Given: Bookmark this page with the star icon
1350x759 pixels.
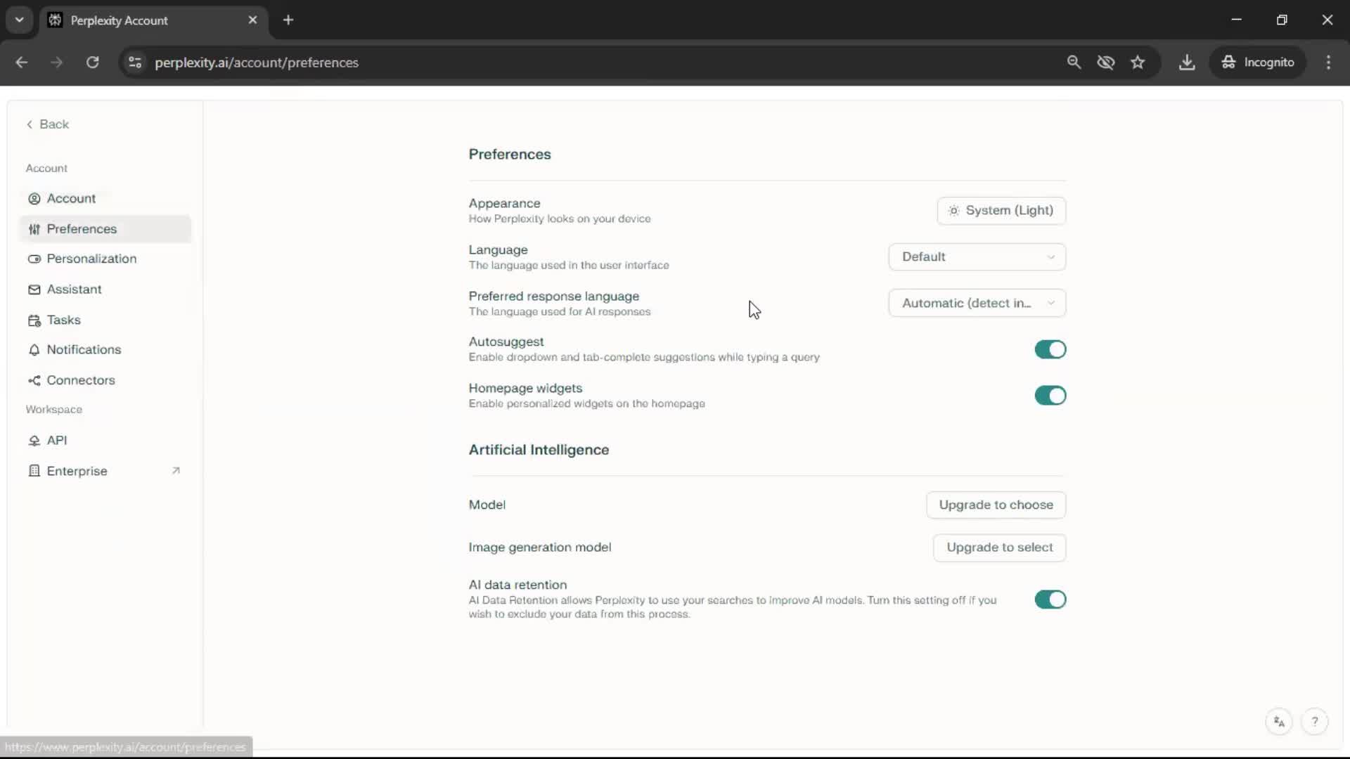Looking at the screenshot, I should click(x=1138, y=63).
